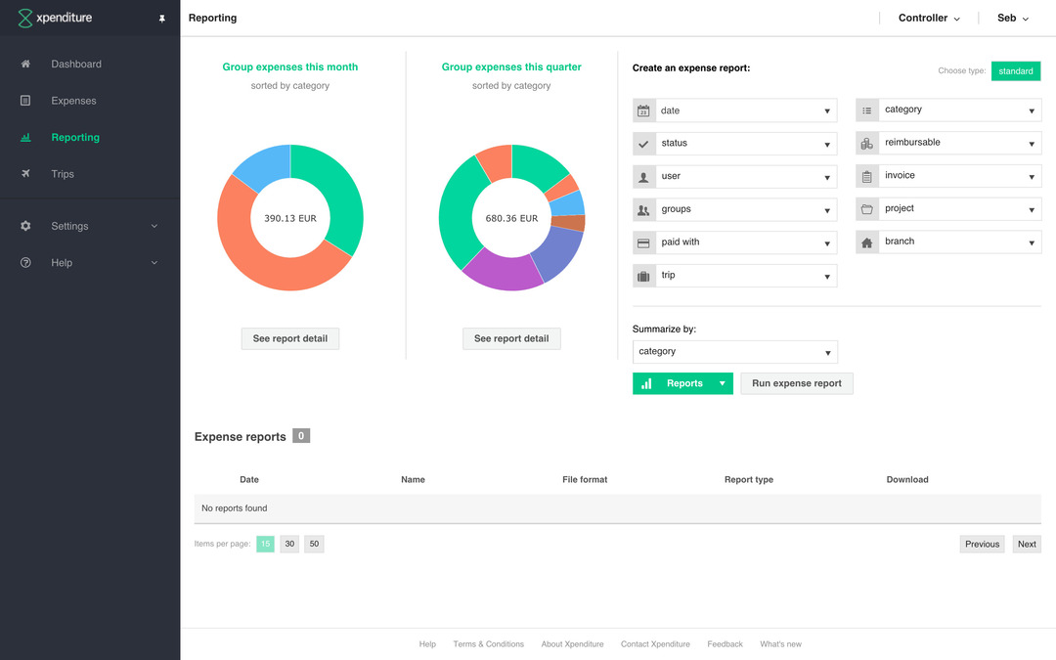Click the user icon next to the user filter

pyautogui.click(x=642, y=176)
